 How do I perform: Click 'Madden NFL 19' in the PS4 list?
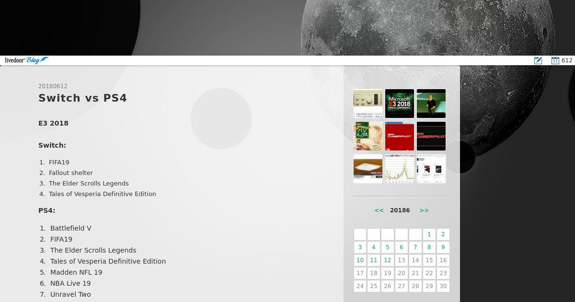76,272
